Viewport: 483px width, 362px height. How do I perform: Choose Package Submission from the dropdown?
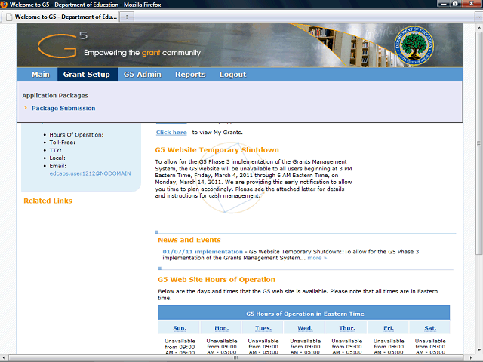[63, 108]
